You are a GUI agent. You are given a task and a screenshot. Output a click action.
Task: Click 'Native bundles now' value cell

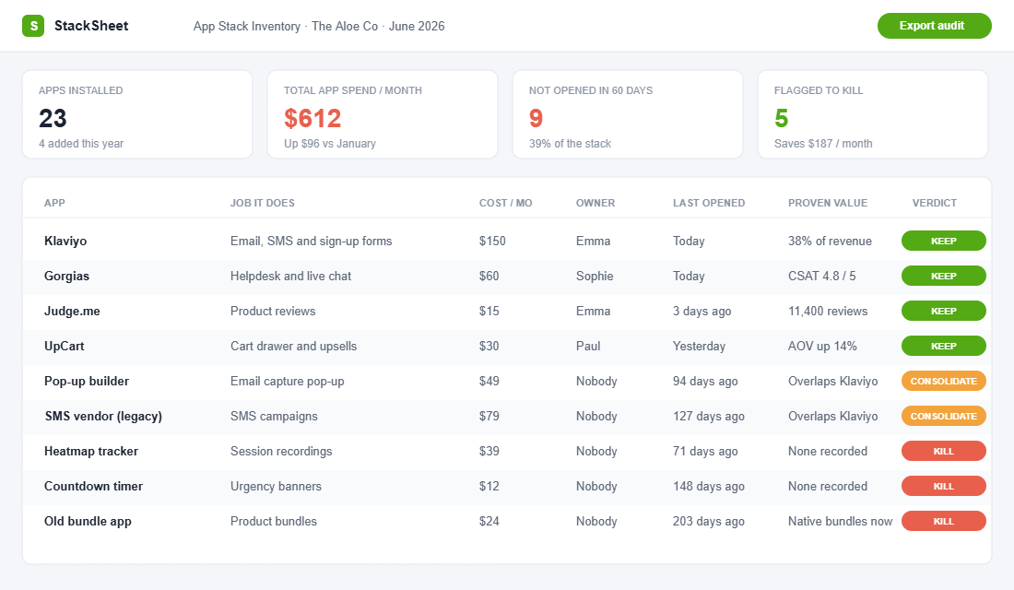click(840, 522)
